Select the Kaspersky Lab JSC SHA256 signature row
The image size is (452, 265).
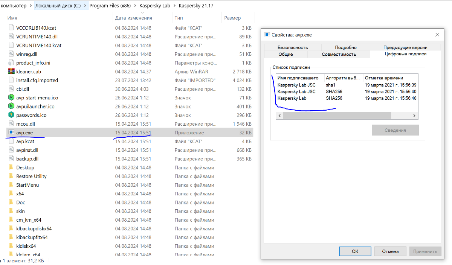(x=347, y=91)
